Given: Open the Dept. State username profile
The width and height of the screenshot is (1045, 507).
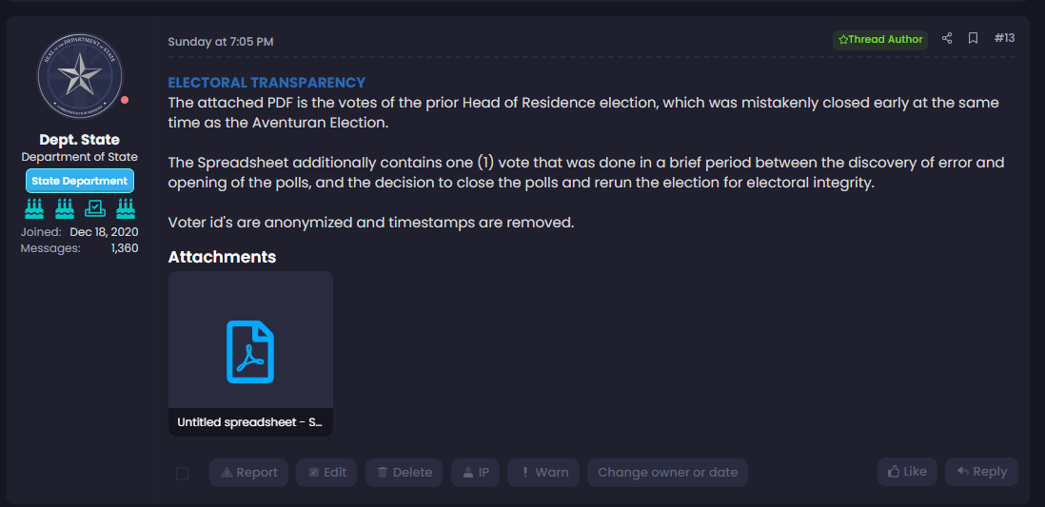Looking at the screenshot, I should (80, 140).
